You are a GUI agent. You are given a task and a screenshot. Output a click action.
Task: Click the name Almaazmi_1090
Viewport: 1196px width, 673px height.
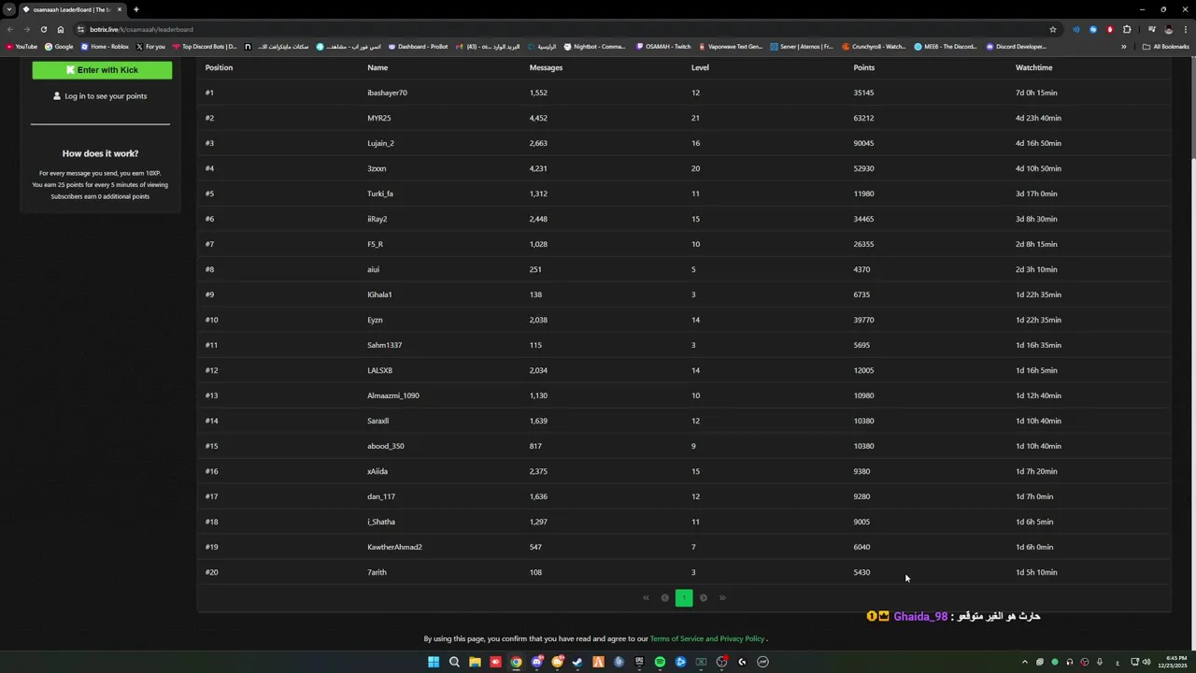tap(392, 395)
